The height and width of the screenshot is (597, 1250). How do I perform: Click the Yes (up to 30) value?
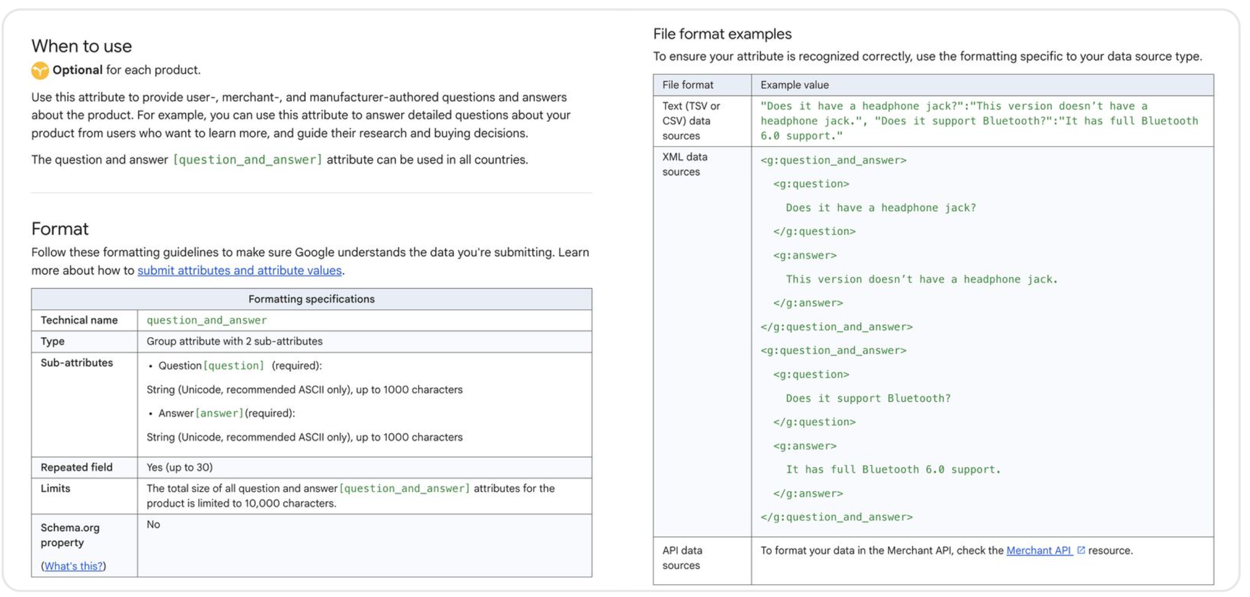179,467
